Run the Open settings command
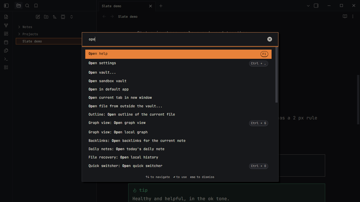This screenshot has height=202, width=360. click(x=178, y=63)
